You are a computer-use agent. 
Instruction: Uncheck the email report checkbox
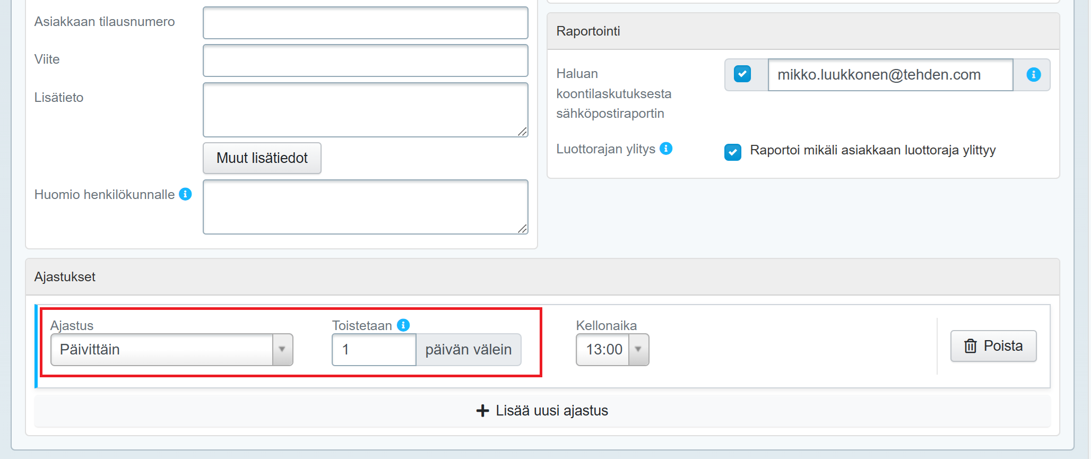(742, 74)
